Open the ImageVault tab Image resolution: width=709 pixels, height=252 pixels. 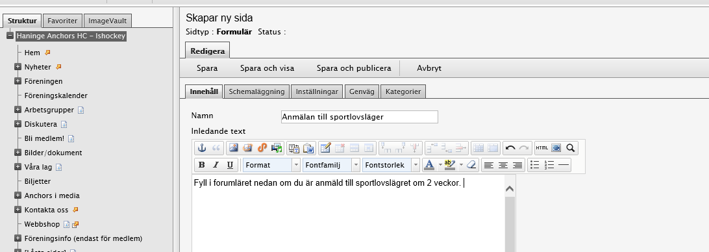[108, 21]
